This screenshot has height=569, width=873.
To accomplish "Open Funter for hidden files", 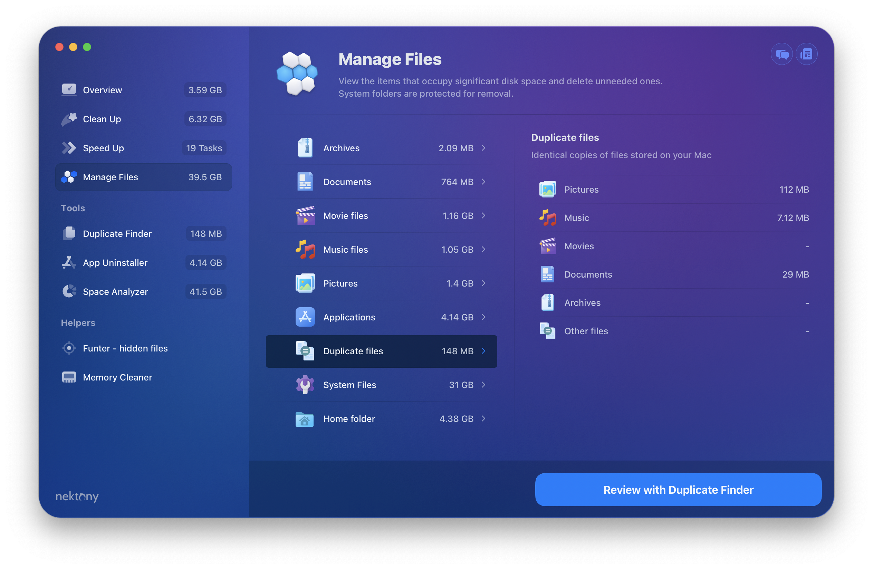I will tap(69, 348).
